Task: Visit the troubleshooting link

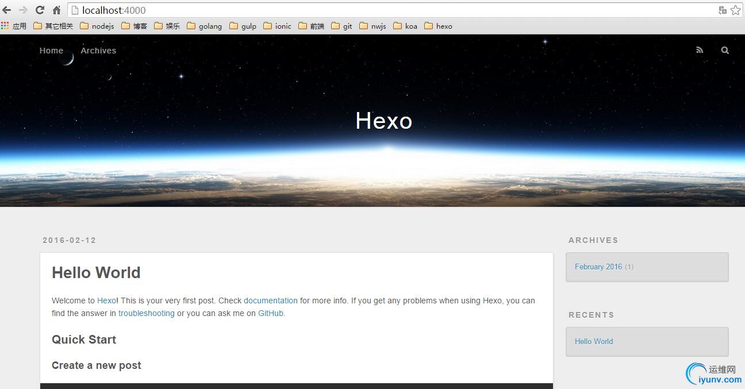Action: coord(147,313)
